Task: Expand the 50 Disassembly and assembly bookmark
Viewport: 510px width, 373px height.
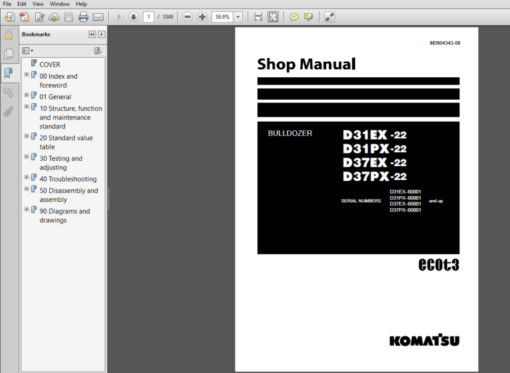Action: pos(27,189)
